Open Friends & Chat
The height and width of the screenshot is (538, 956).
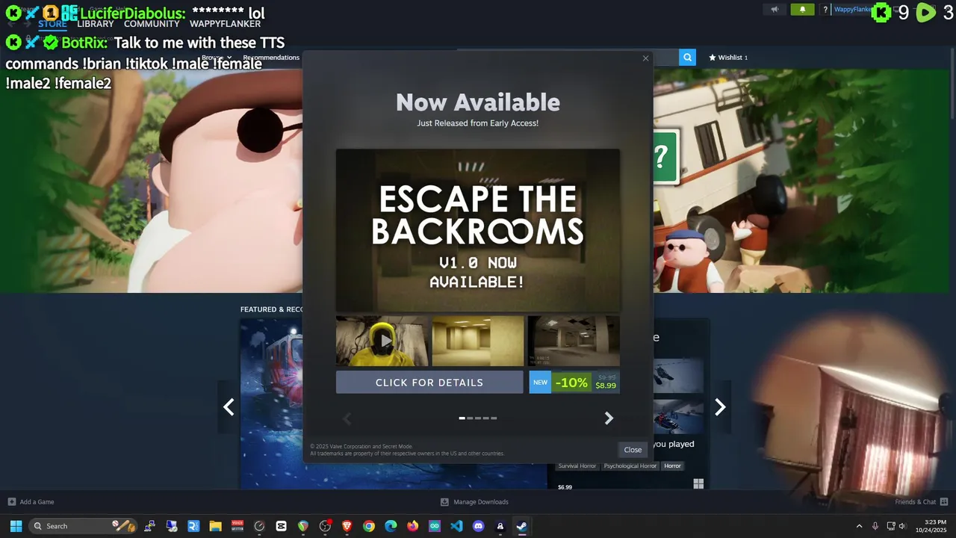[922, 501]
